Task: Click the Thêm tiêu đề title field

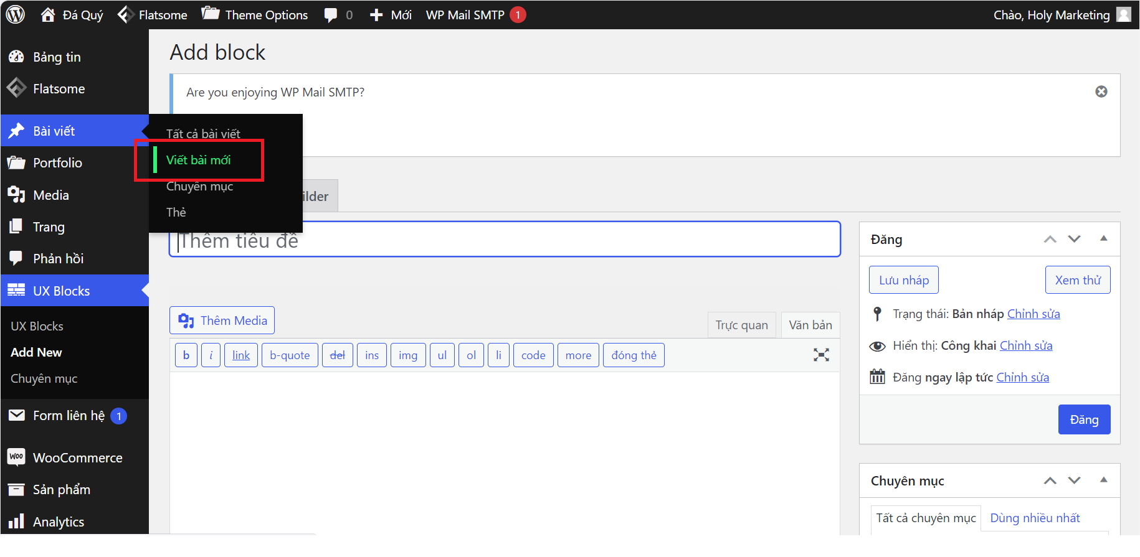Action: coord(505,240)
